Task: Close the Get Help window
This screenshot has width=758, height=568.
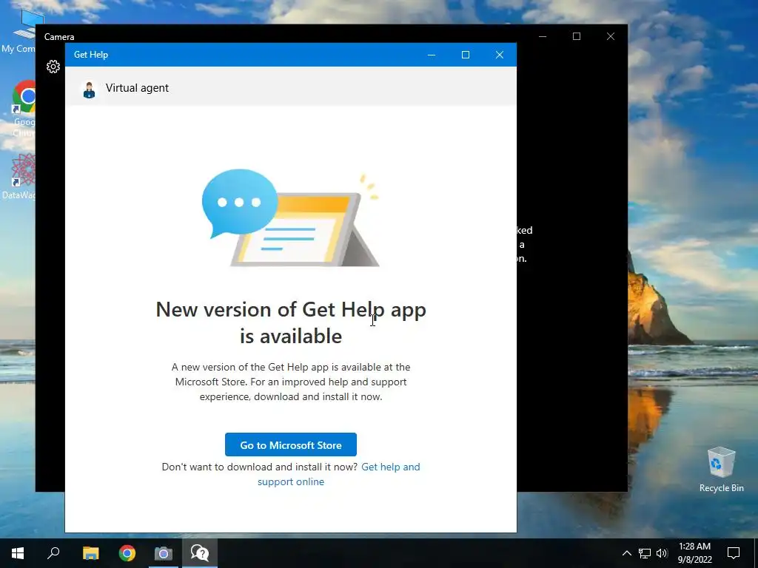Action: 500,55
